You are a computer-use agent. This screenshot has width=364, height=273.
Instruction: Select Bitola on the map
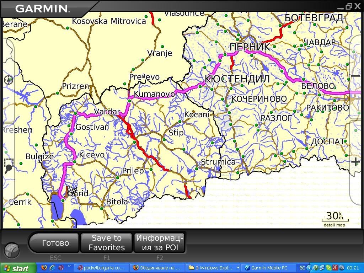click(x=117, y=202)
